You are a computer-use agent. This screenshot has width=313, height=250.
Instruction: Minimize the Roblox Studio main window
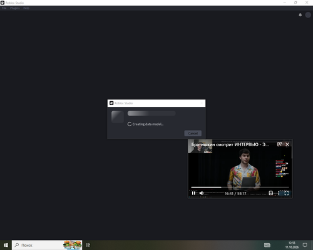coord(285,2)
